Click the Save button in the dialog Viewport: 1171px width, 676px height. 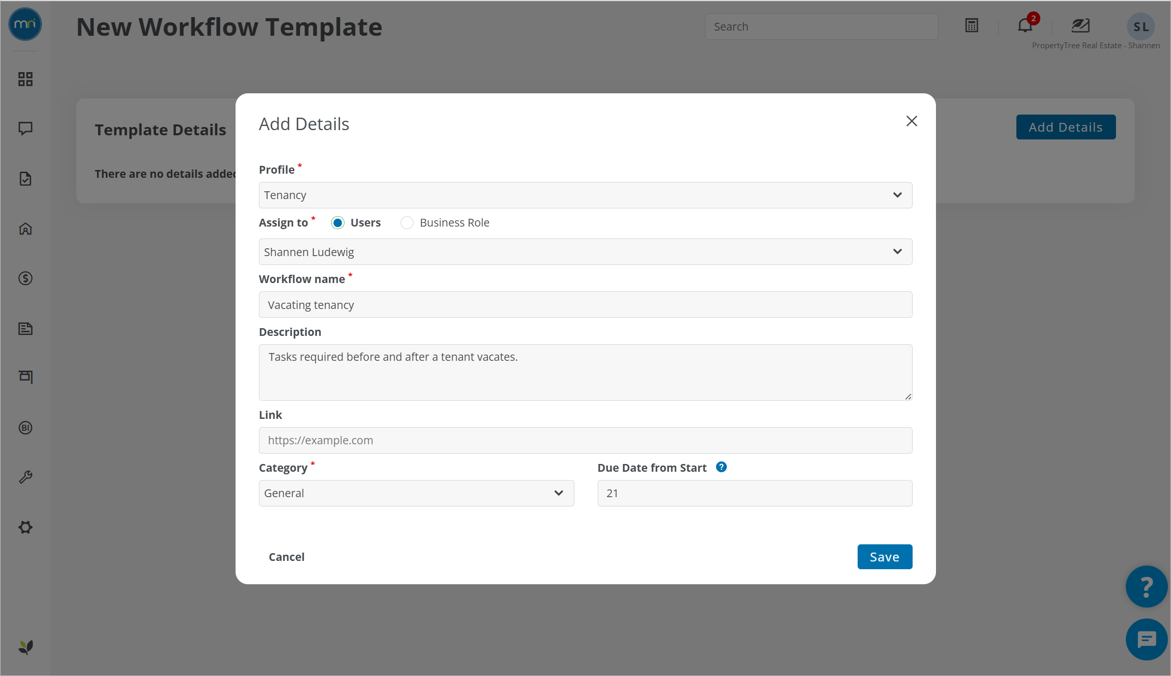(x=885, y=557)
